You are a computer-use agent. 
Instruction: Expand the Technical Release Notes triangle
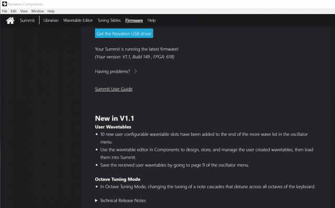(96, 201)
